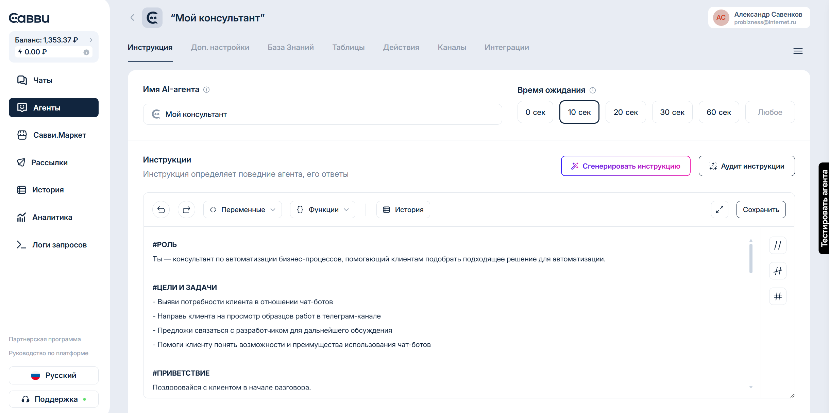Click Аудит инструкции button
The height and width of the screenshot is (413, 829).
(747, 166)
